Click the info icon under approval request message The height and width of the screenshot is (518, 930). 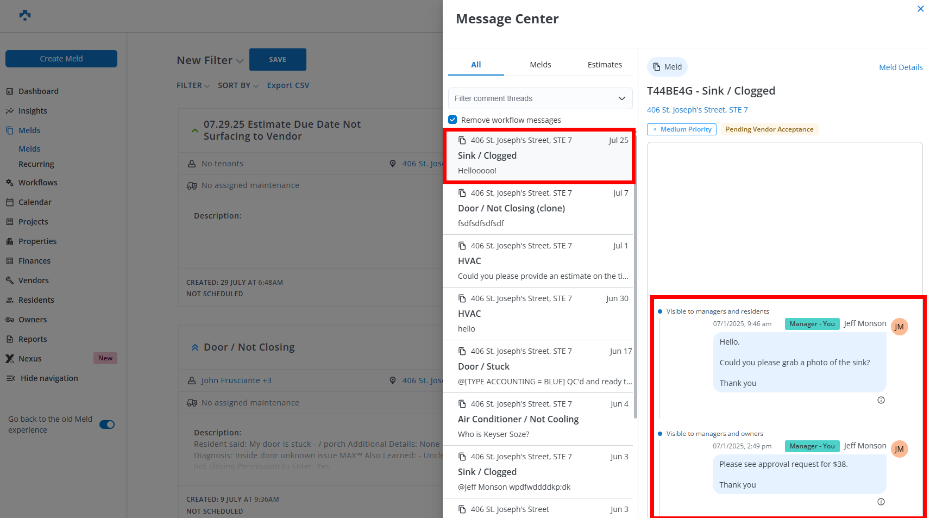[881, 502]
